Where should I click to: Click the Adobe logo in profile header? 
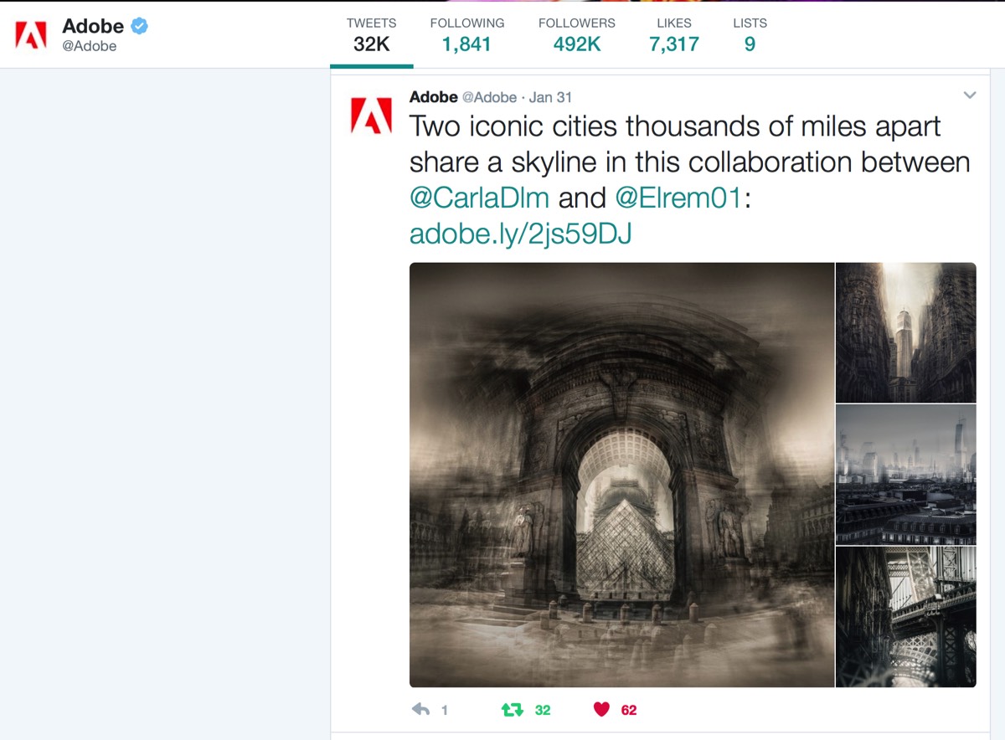coord(31,34)
